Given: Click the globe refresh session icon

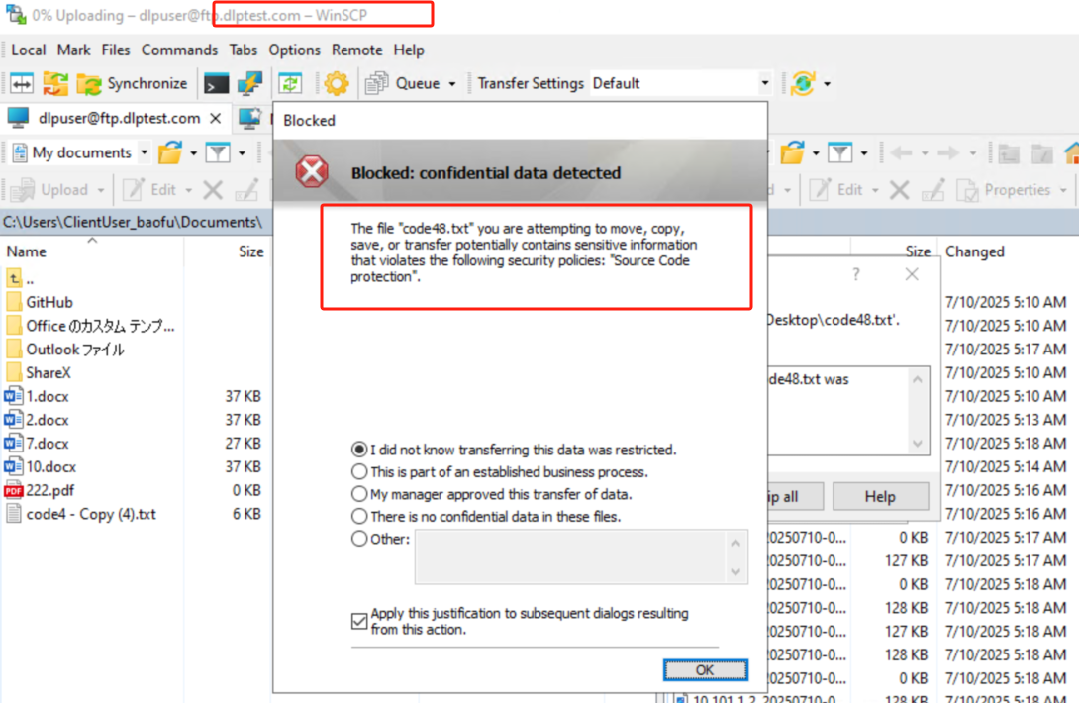Looking at the screenshot, I should coord(803,84).
